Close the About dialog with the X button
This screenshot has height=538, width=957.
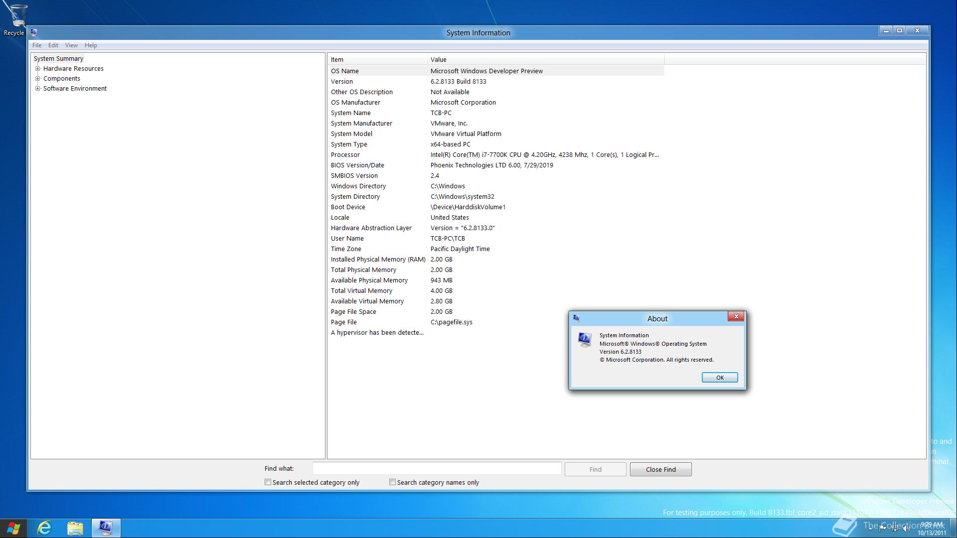(x=736, y=317)
